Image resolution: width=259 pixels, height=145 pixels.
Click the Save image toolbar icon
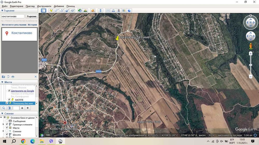click(x=119, y=11)
